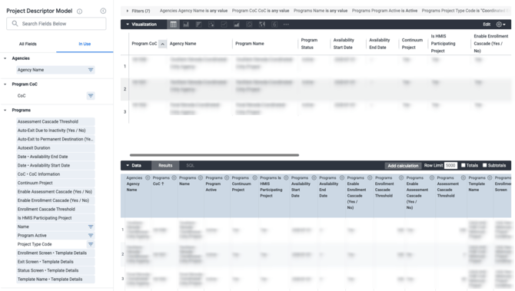Screen dimensions: 515x291
Task: Select Is HMIS Participating Project field
Action: pos(55,218)
